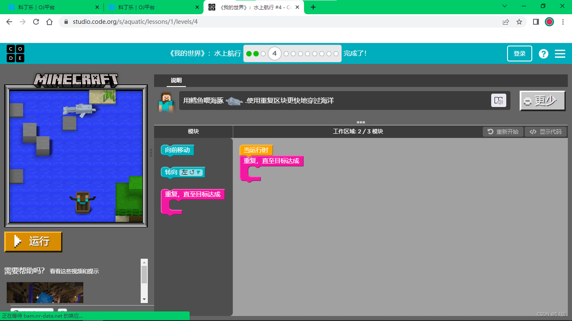Close the active Minecraft tab
The height and width of the screenshot is (321, 572).
297,7
